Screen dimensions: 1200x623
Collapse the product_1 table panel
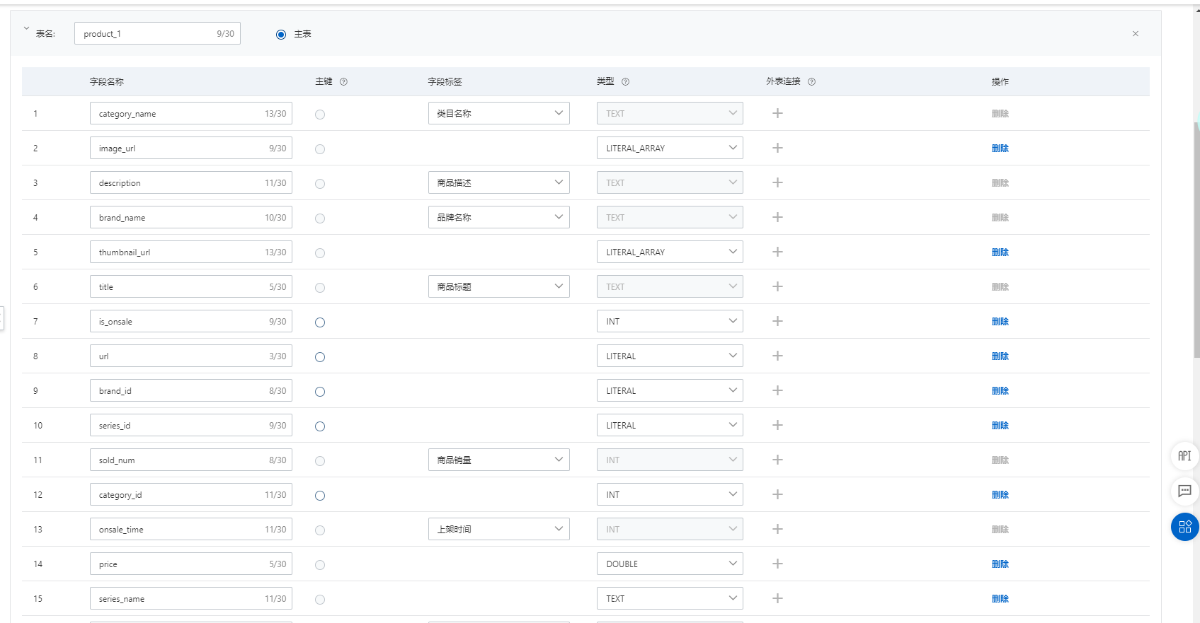pos(26,29)
